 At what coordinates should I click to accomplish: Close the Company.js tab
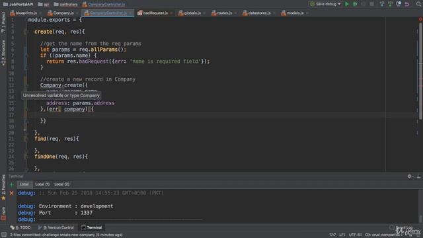[77, 13]
